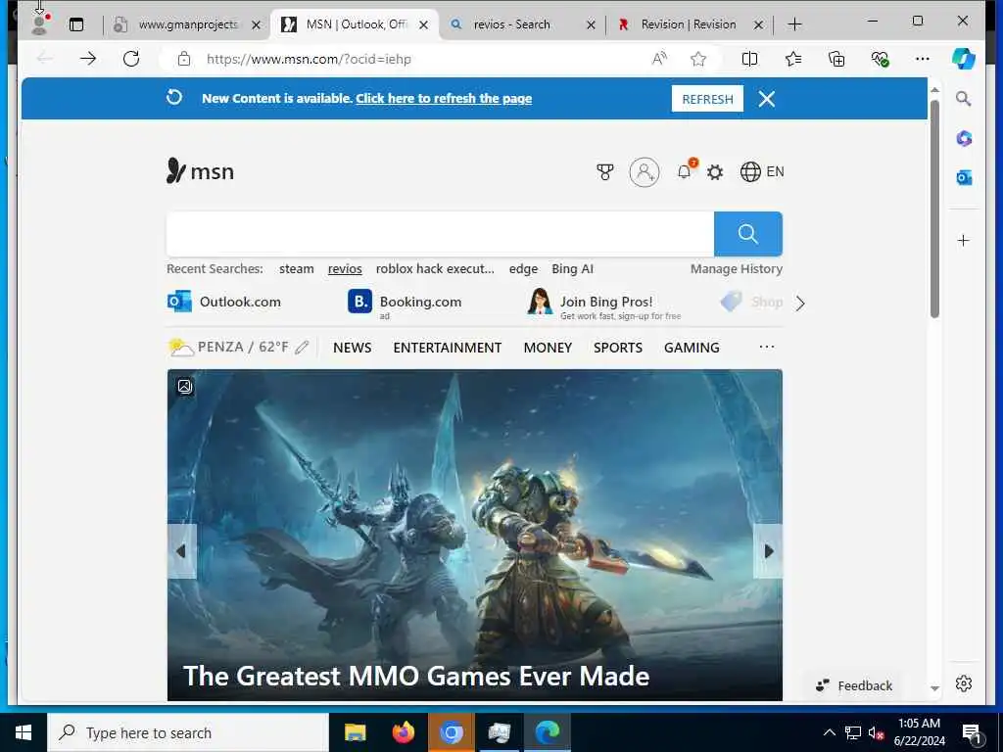Open a new tab with plus

click(x=794, y=24)
